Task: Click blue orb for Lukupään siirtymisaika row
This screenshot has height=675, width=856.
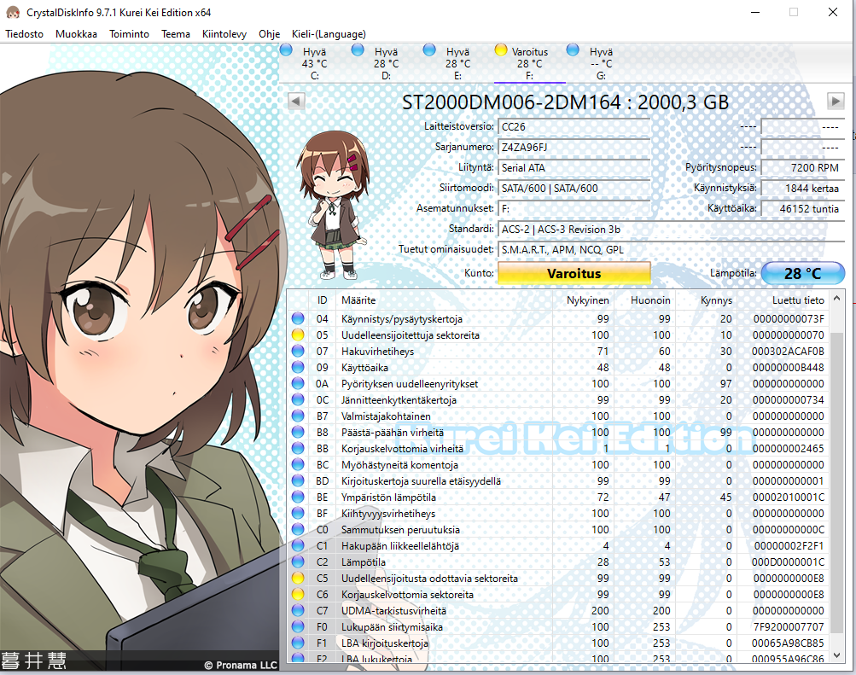Action: click(298, 626)
